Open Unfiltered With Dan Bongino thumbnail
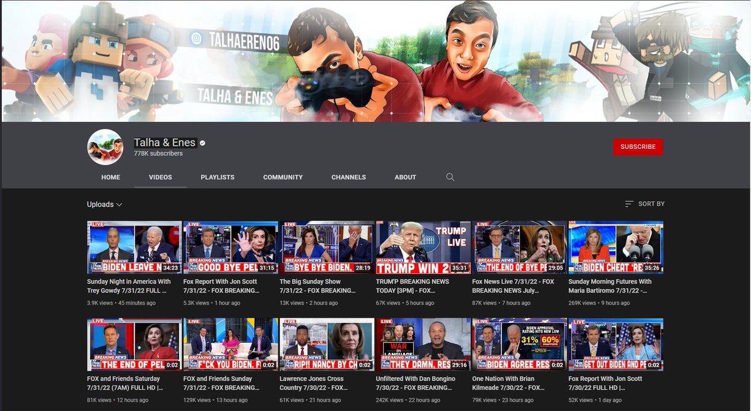 [x=423, y=344]
